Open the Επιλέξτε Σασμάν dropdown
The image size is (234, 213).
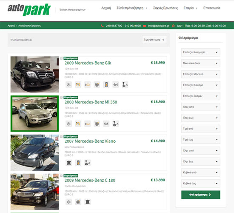point(200,96)
